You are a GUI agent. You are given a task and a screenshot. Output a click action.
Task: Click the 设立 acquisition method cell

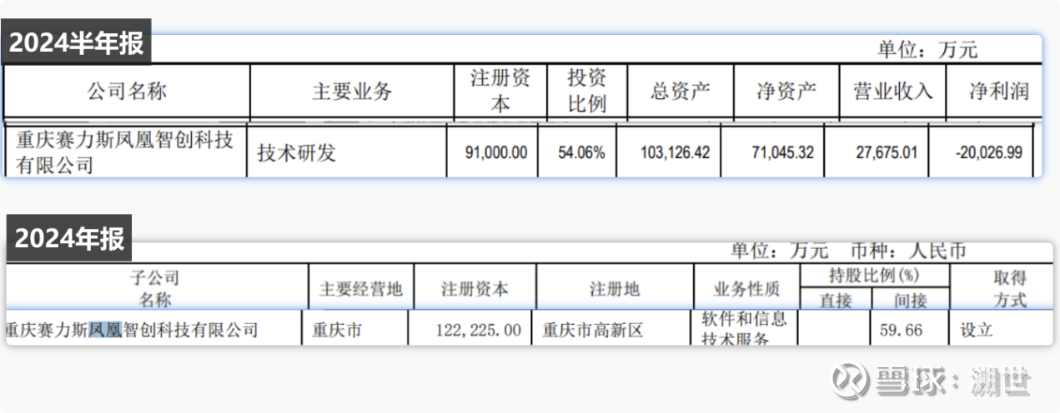975,331
